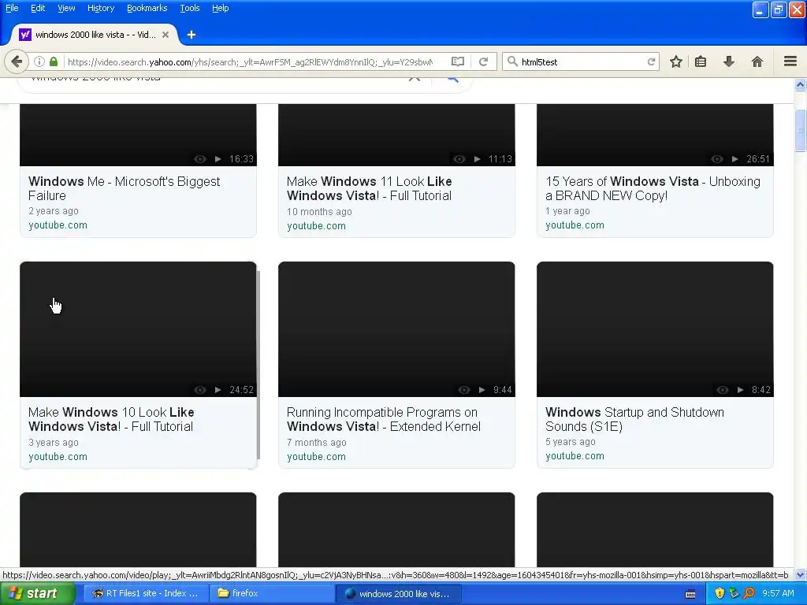
Task: Show bookmarks list icon
Action: [701, 61]
